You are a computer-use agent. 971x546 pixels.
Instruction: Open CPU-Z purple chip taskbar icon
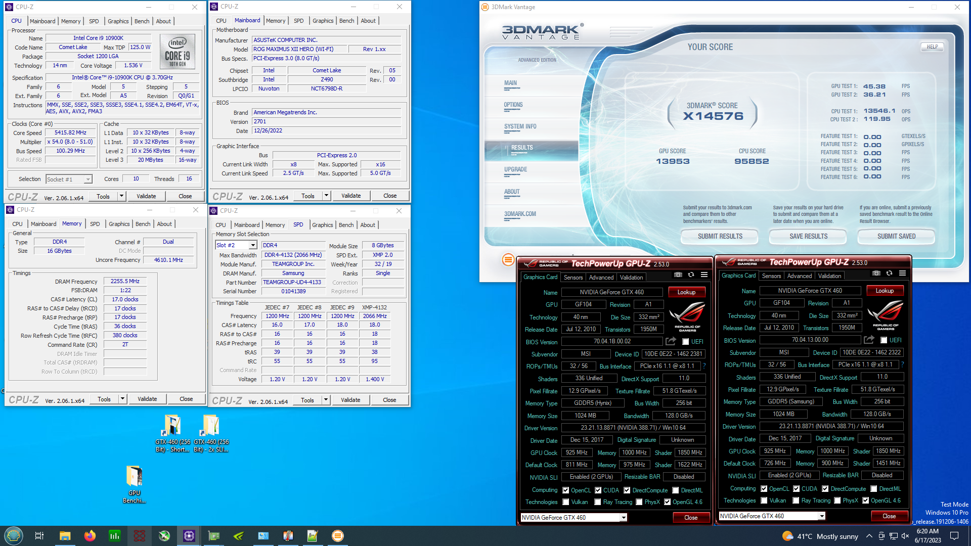189,536
